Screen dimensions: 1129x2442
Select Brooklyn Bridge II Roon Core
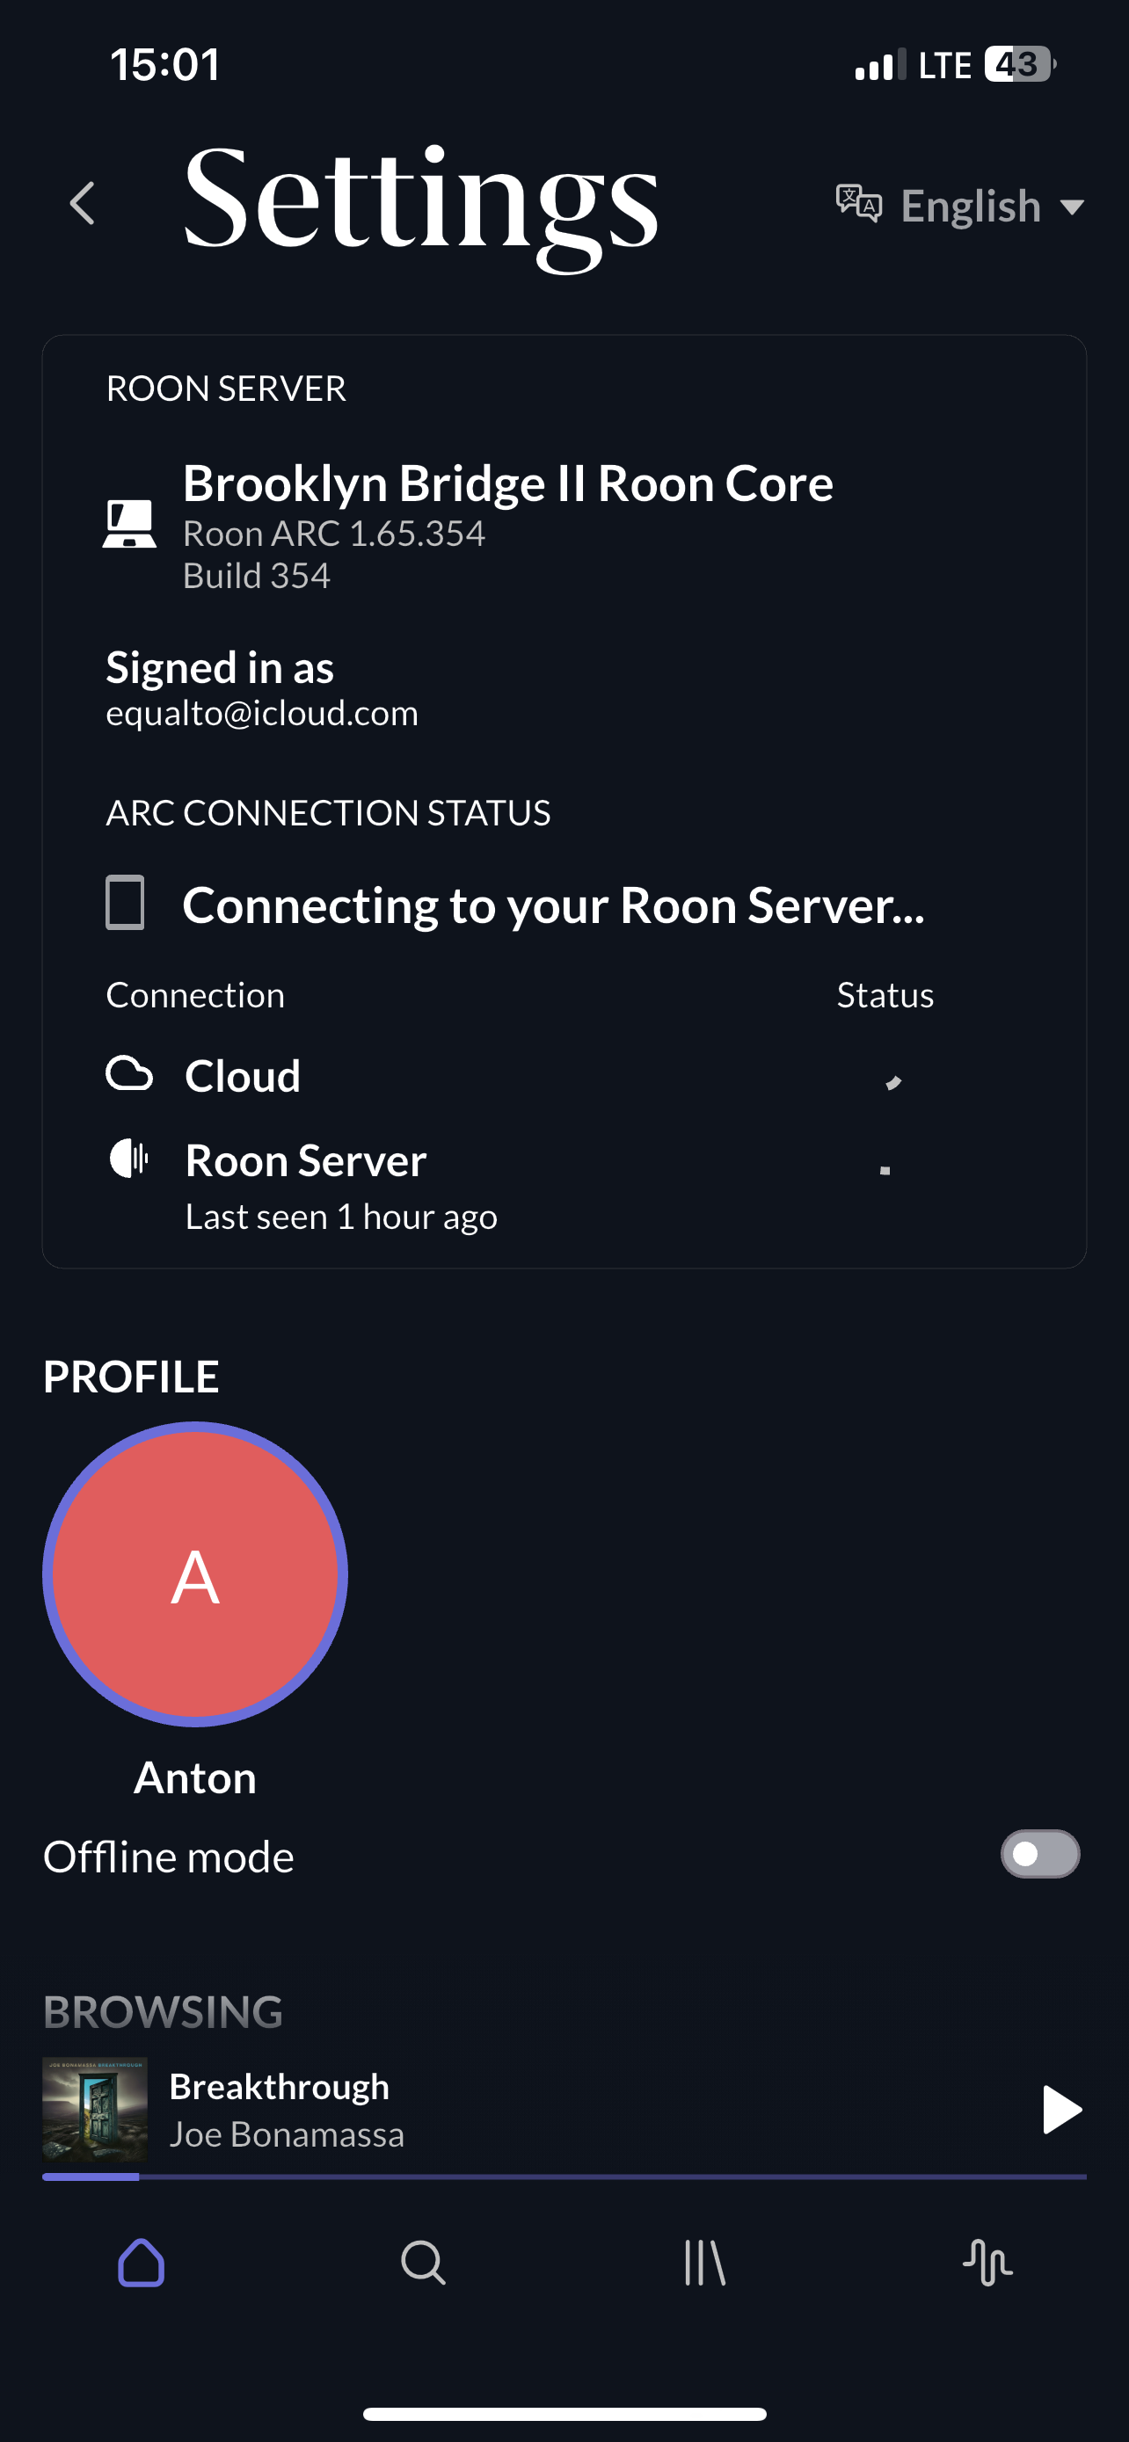point(507,483)
